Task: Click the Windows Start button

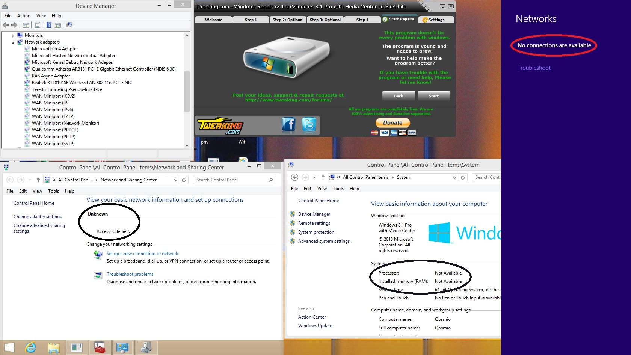Action: [x=9, y=347]
